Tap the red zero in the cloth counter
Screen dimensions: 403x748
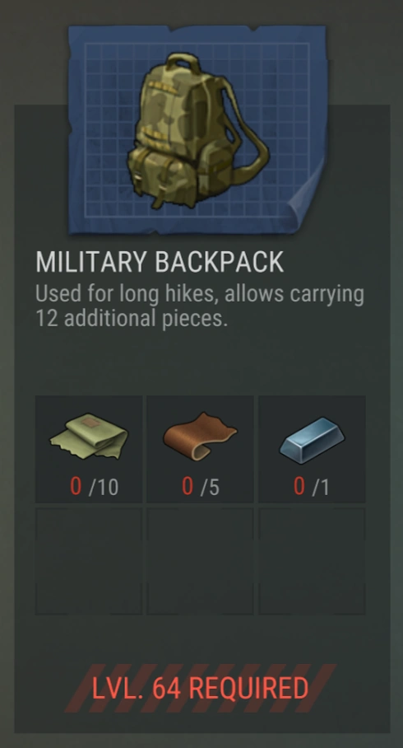pos(76,487)
